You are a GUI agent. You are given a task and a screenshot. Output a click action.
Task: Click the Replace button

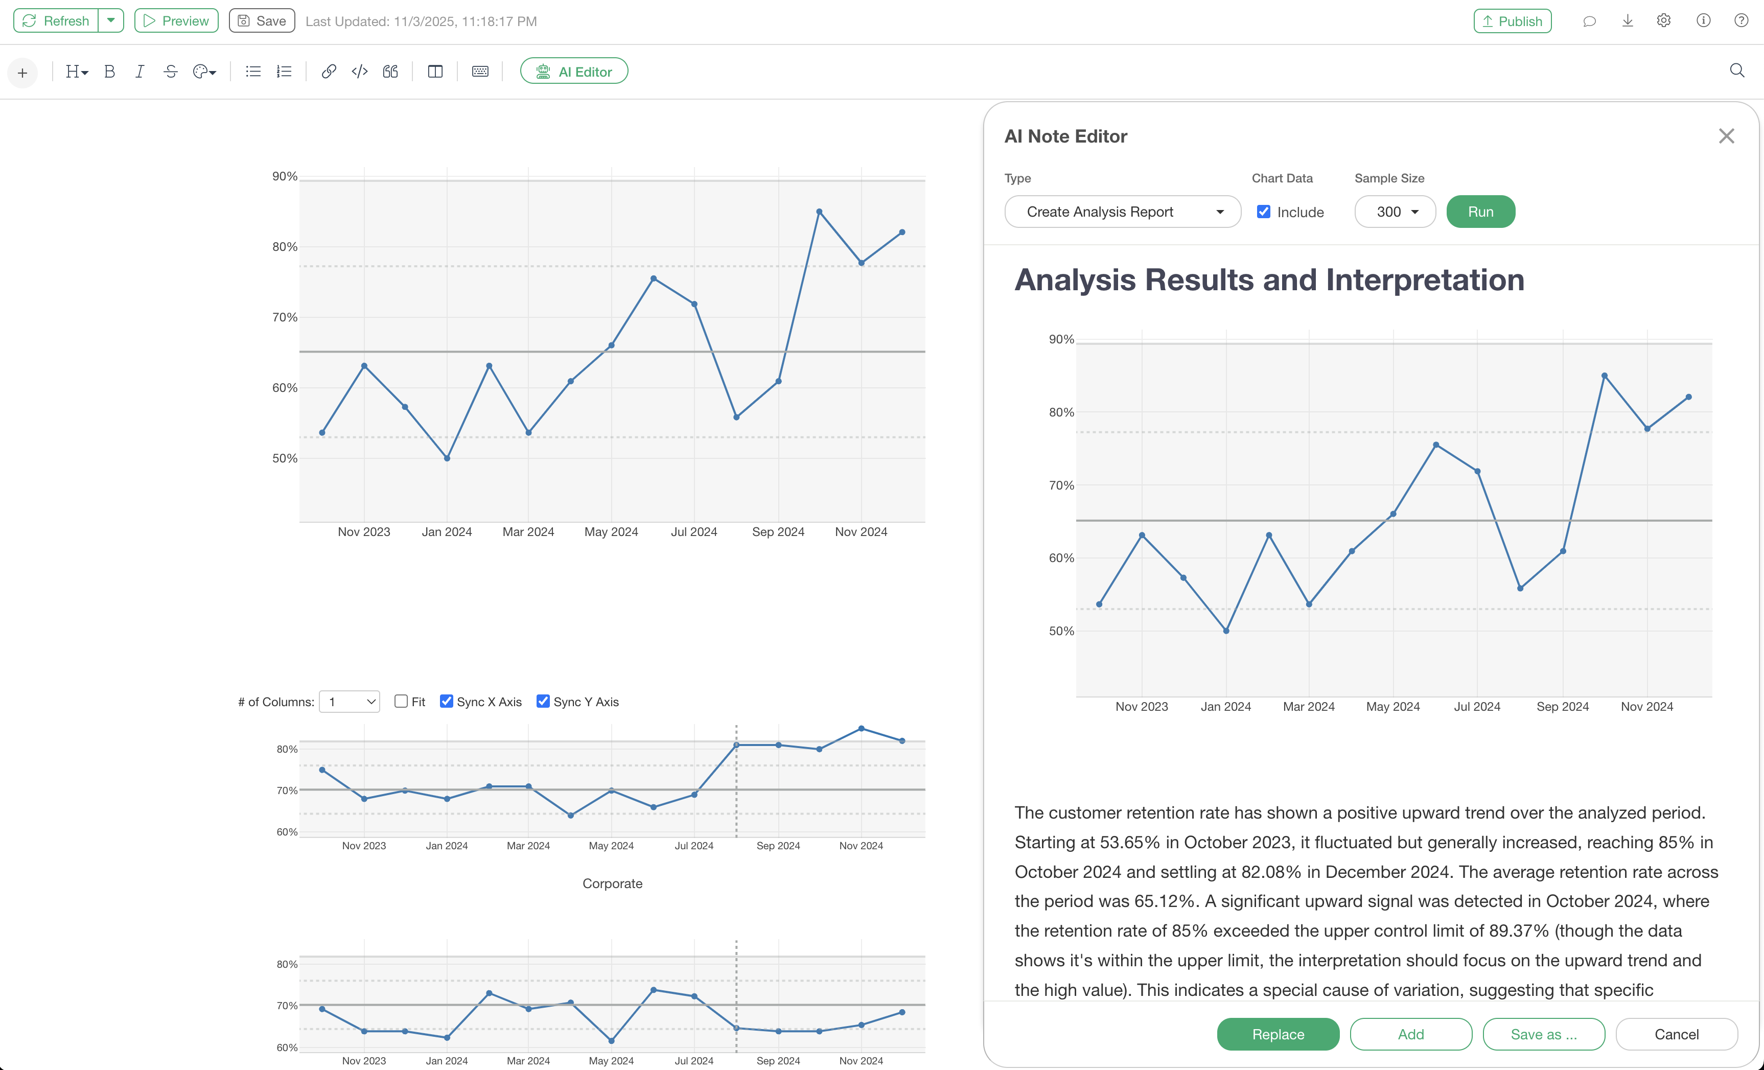[1278, 1034]
